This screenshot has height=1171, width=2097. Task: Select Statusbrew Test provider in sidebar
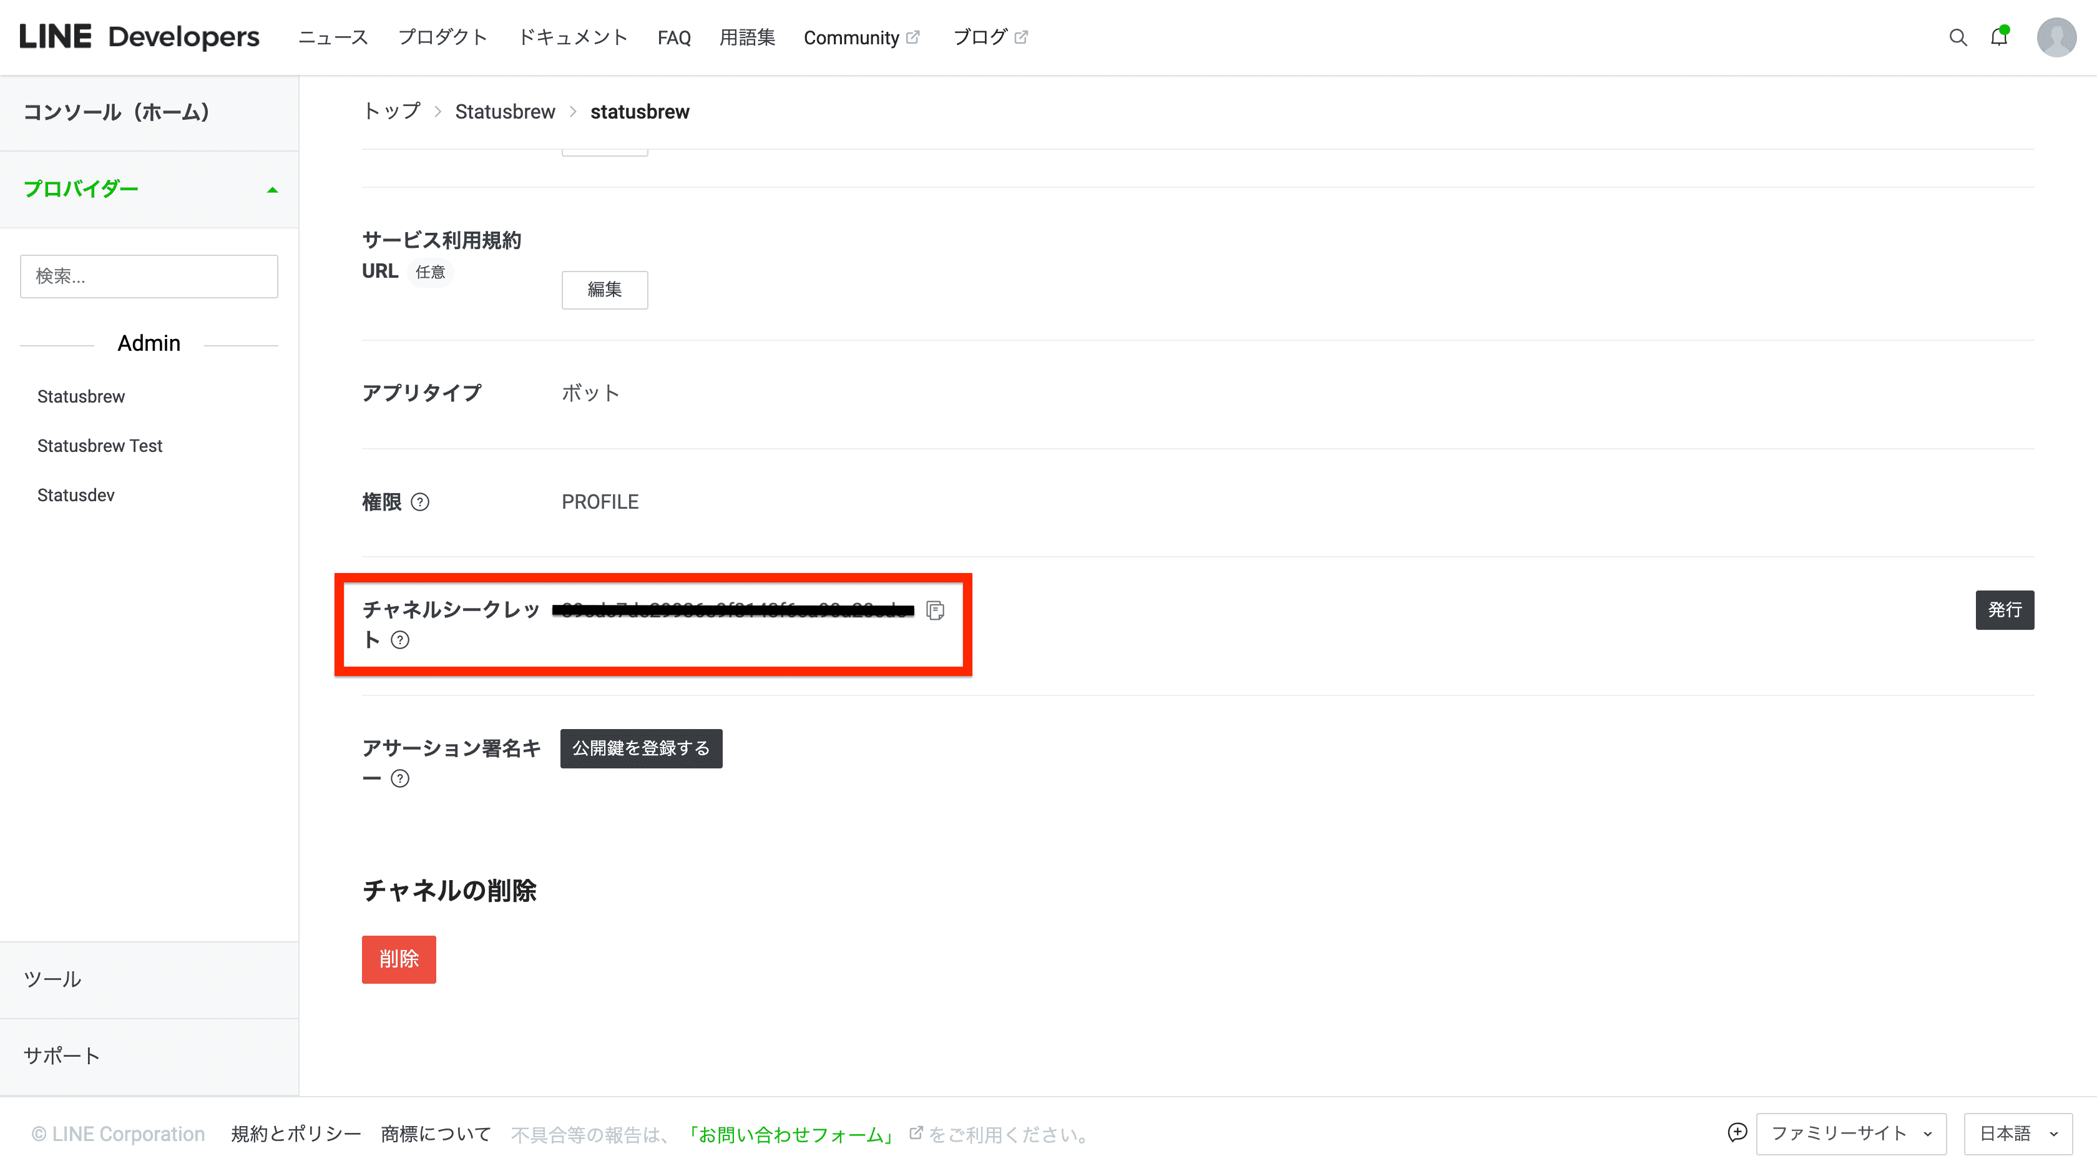(100, 446)
